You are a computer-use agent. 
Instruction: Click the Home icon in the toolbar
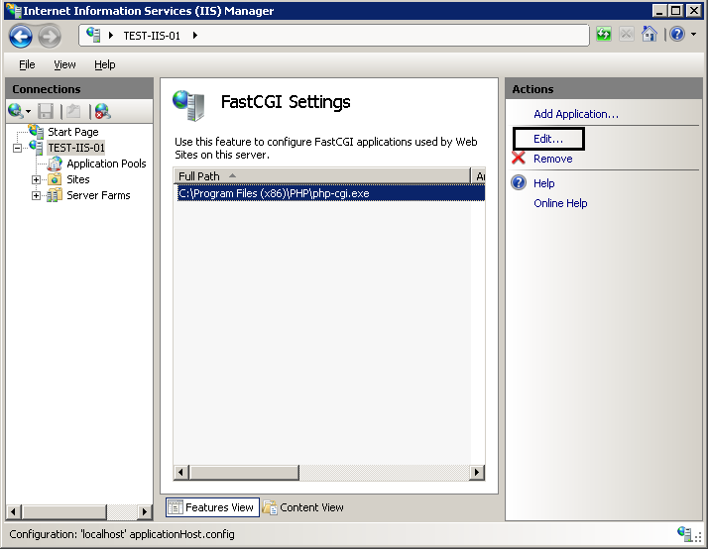pyautogui.click(x=649, y=35)
